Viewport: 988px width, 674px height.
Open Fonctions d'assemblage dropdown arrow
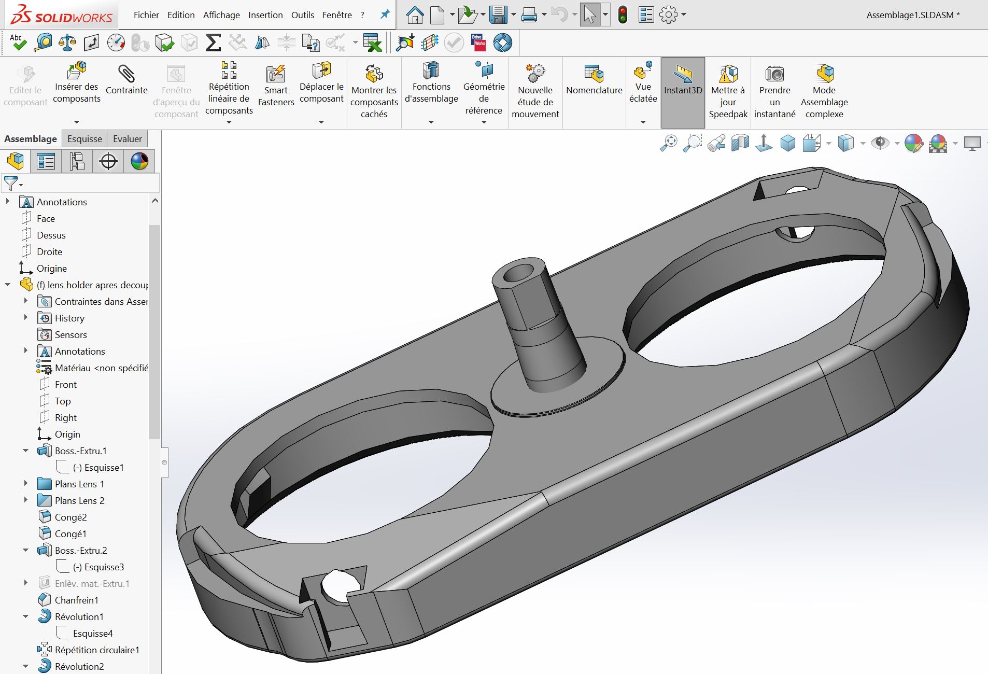(x=431, y=122)
